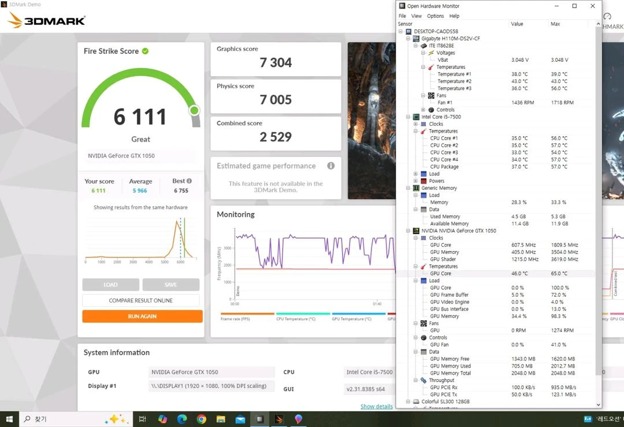This screenshot has width=624, height=427.
Task: Click the DESKTOP-CAODS58 computer icon
Action: 408,31
